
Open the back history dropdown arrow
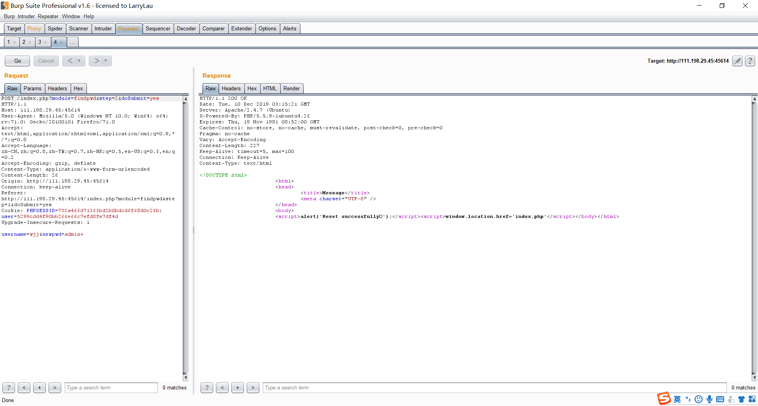79,61
